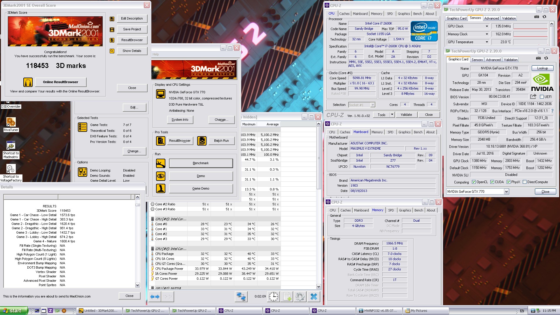Open Shortcut to Madmatrix desktop icon

coord(11,150)
